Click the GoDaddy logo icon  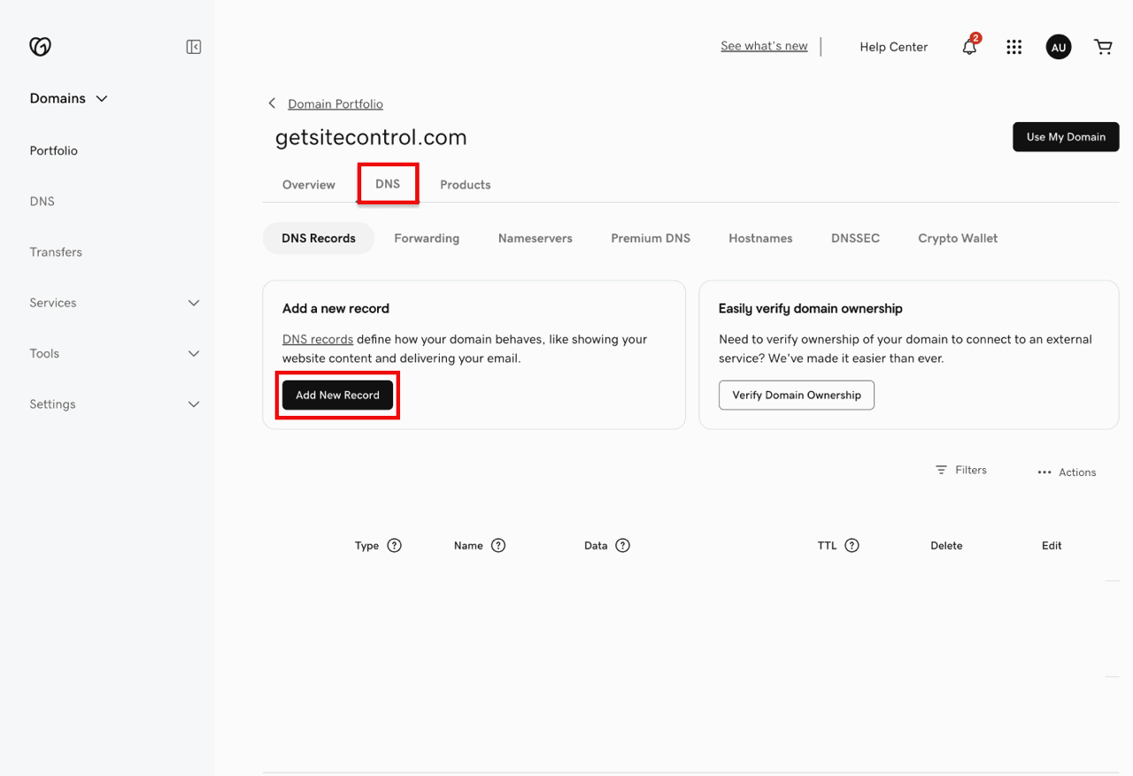(40, 47)
